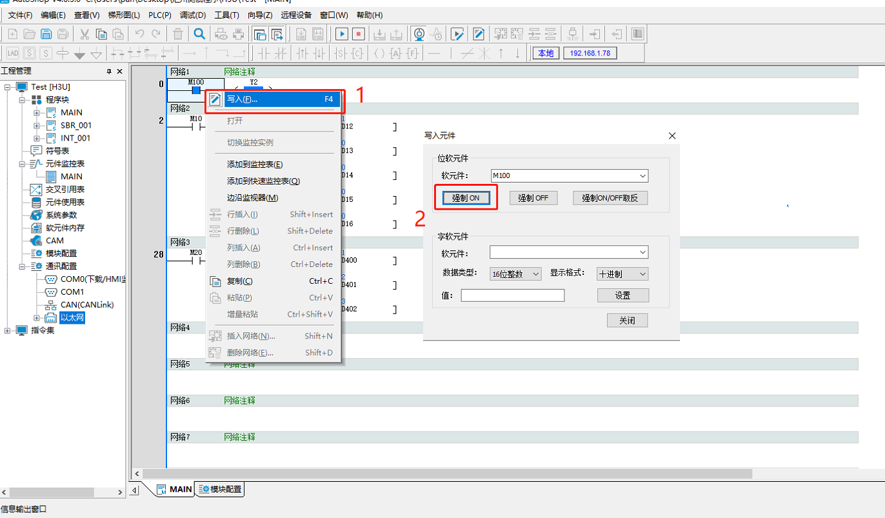Open the 显示格式 十进制 dropdown
885x518 pixels.
[x=642, y=274]
